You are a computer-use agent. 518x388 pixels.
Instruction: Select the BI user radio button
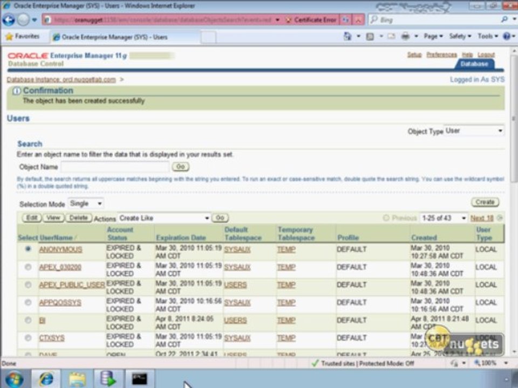(28, 320)
